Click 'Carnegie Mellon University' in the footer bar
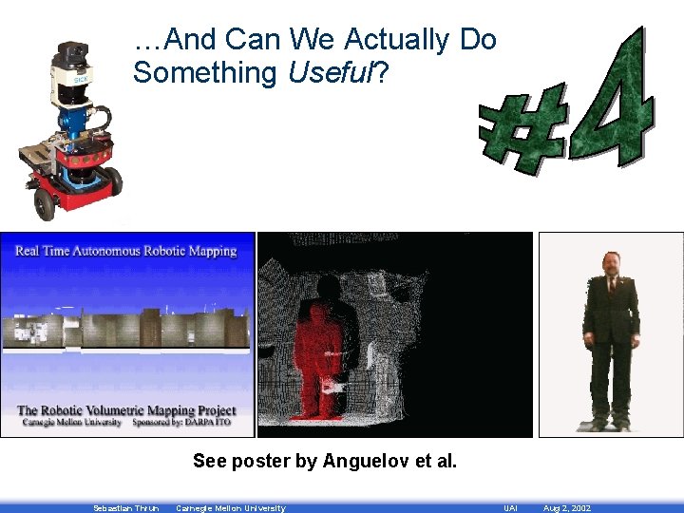 (x=231, y=508)
